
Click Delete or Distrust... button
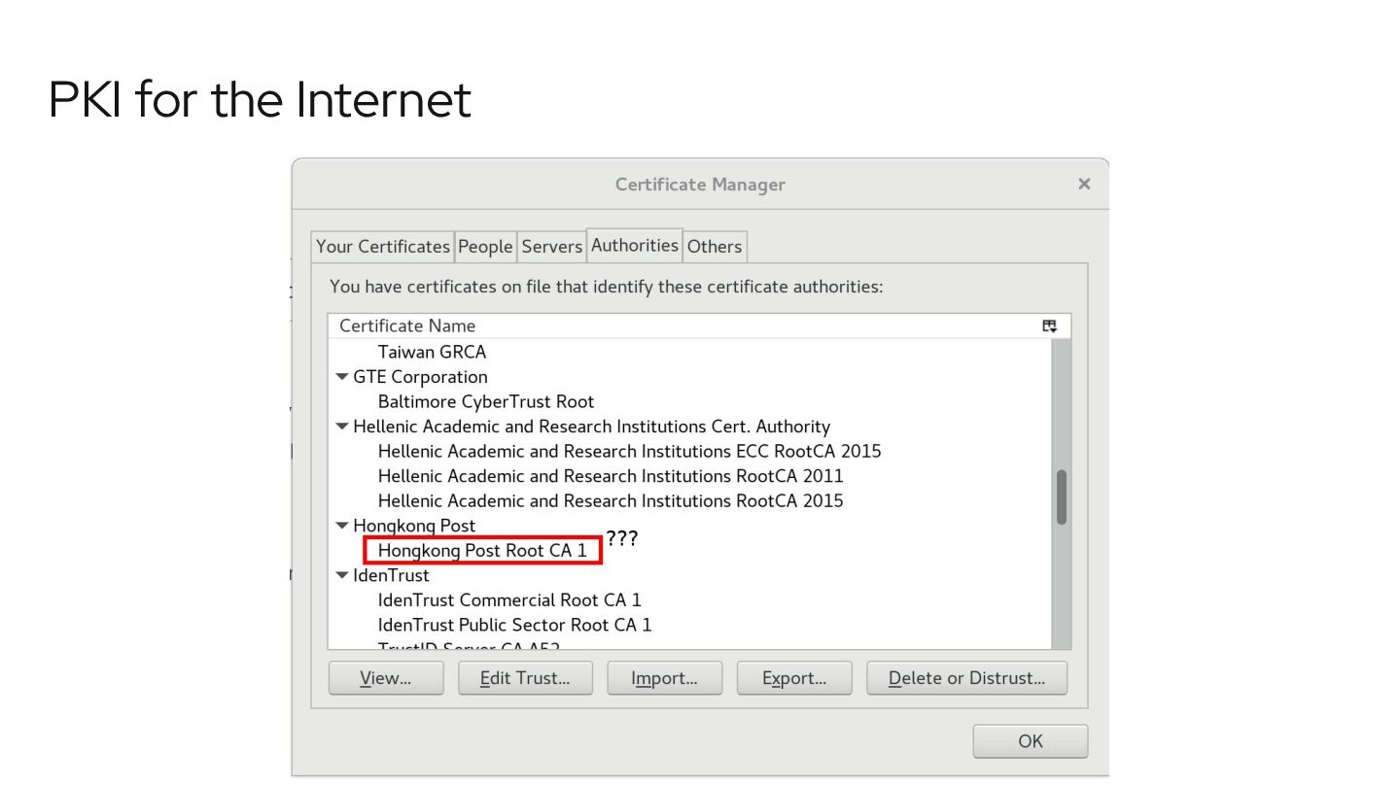[x=966, y=678]
